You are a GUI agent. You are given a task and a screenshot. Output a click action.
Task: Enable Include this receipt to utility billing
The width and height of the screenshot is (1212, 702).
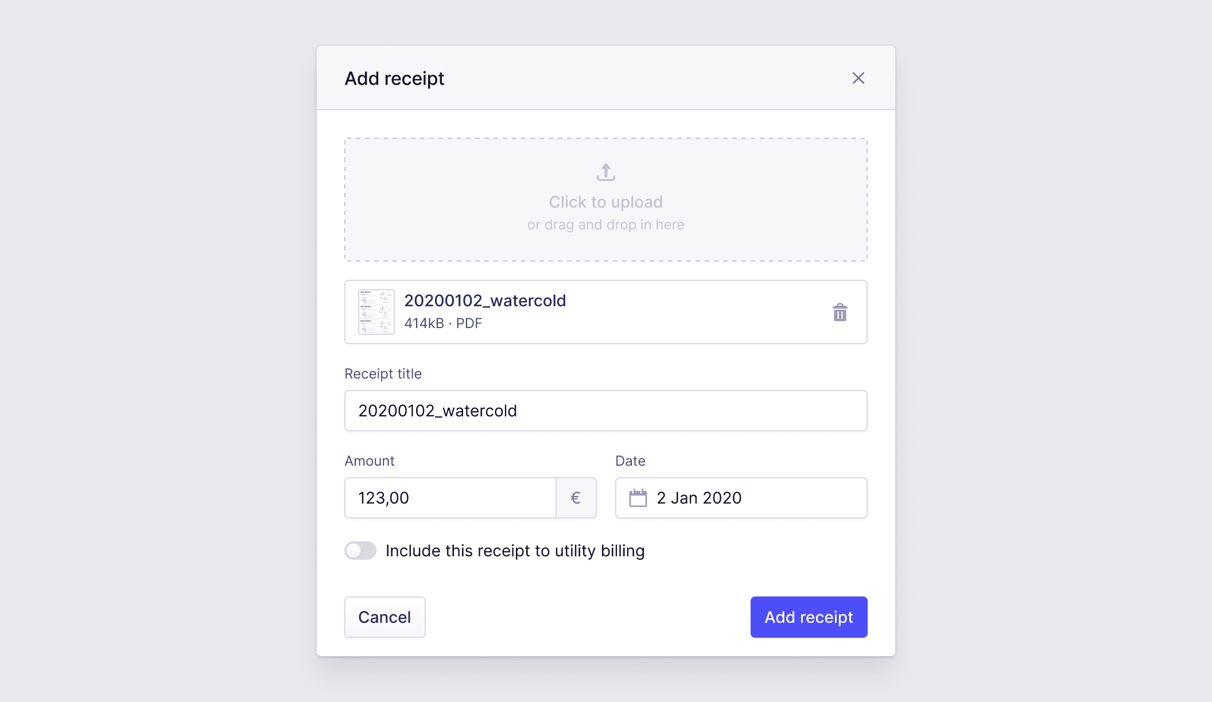click(x=360, y=551)
